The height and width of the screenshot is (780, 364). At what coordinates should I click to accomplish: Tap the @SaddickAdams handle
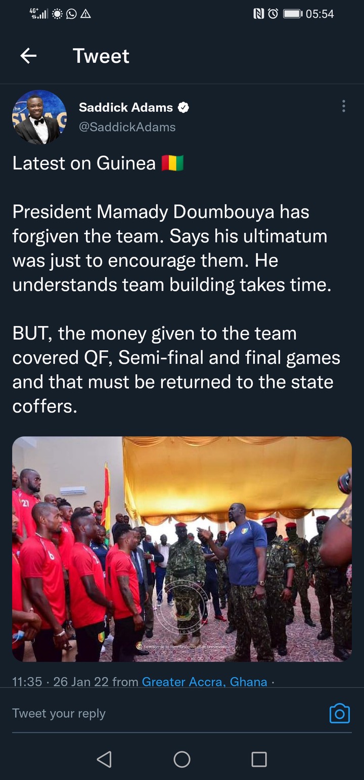(127, 127)
